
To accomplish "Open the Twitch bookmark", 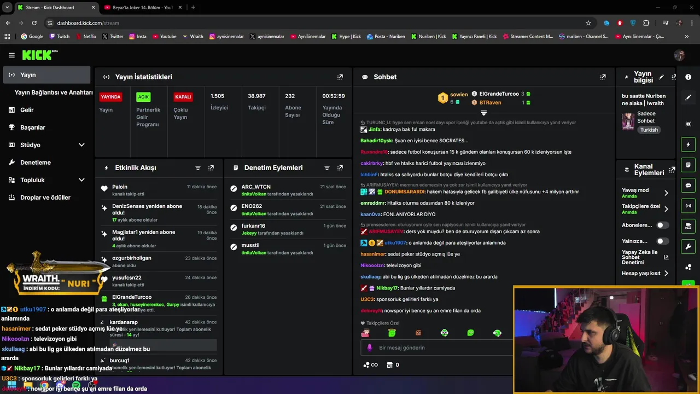I will coord(60,37).
